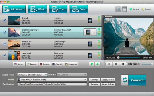
Task: Click Clear All
Action: click(x=57, y=64)
